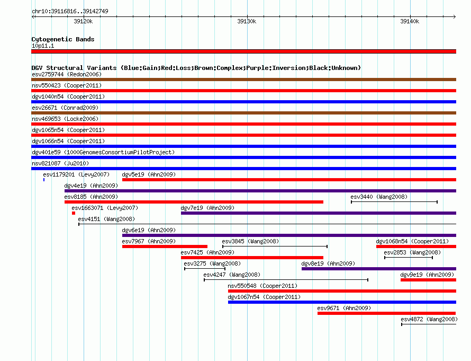Select purple dgv4e19 (Ahn2009) inversion bar

pos(260,191)
